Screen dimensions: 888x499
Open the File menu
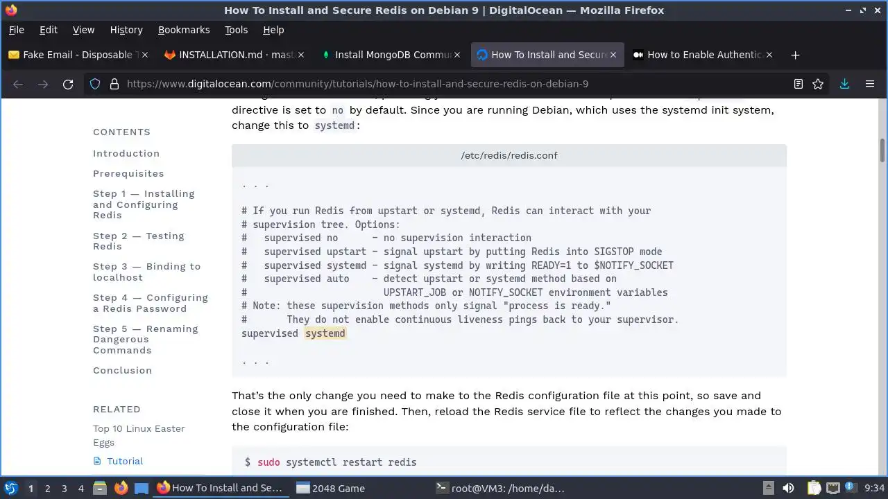point(16,30)
